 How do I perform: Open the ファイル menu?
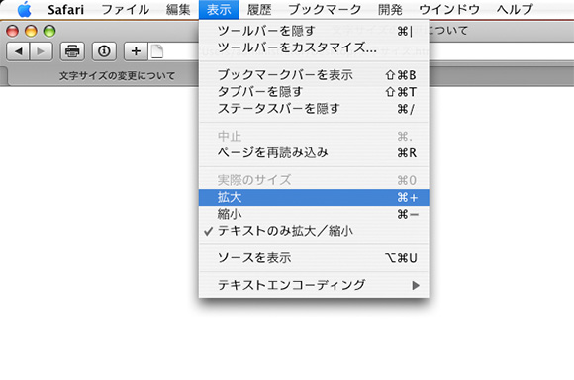[x=126, y=9]
